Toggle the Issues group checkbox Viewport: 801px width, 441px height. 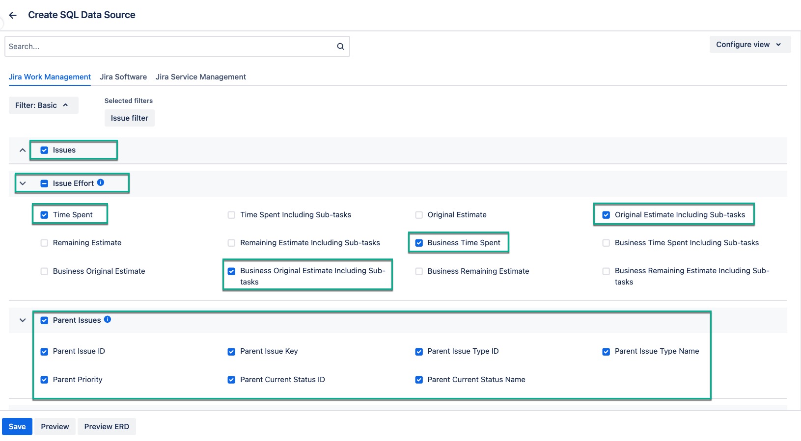coord(44,150)
